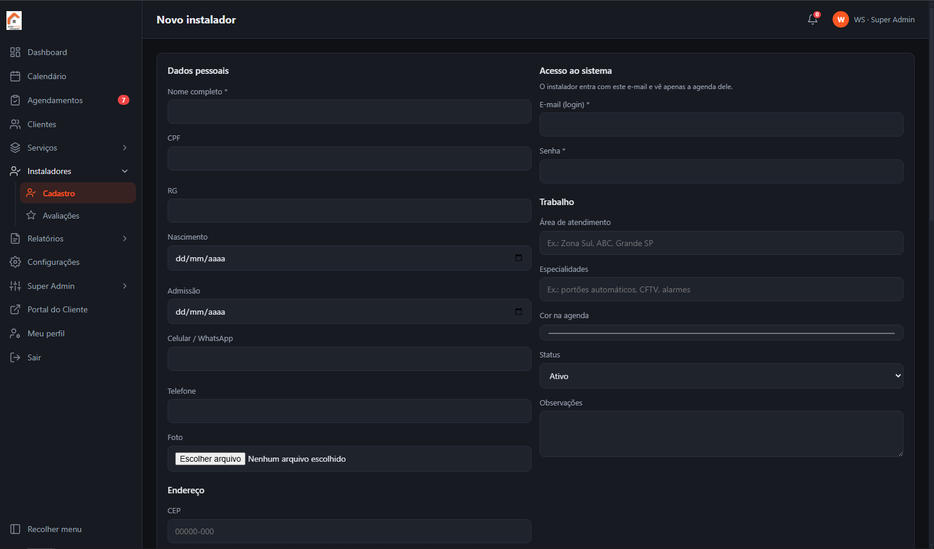Expand the Relatórios submenu chevron
Screen dimensions: 934x549
125,238
